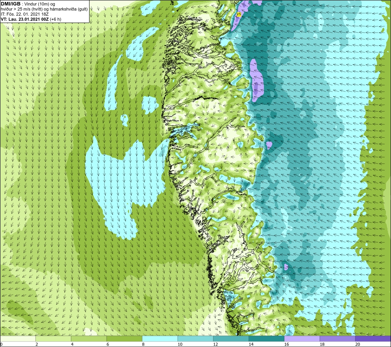The image size is (391, 347).
Task: Click the '4' label on the scale
Action: coord(72,344)
